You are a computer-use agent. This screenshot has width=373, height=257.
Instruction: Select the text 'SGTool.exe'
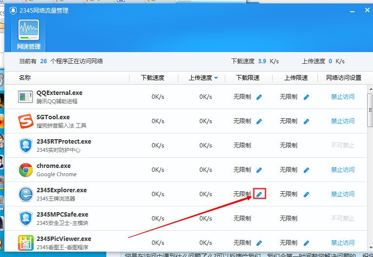(53, 117)
